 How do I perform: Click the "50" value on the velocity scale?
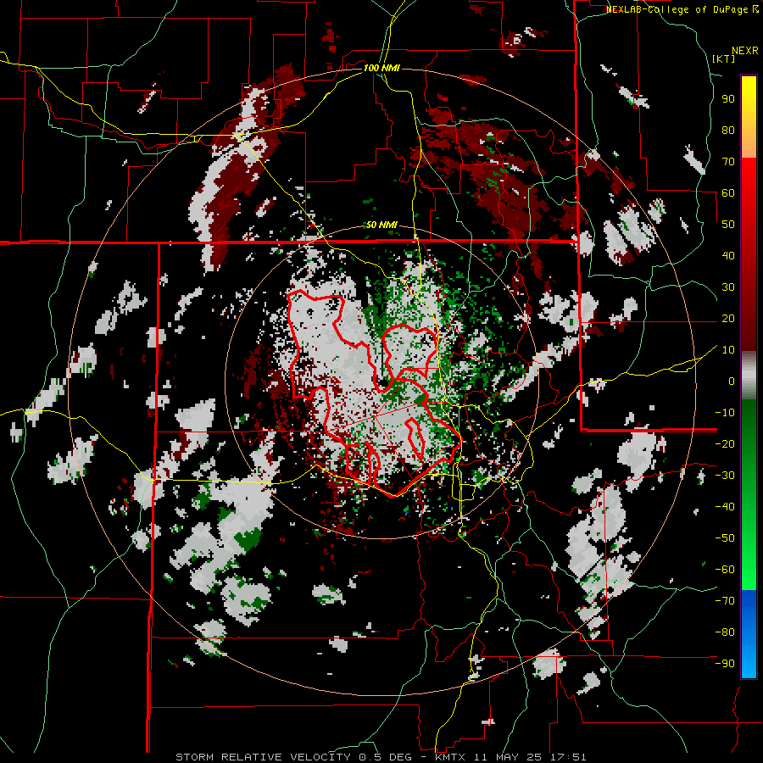[x=728, y=225]
